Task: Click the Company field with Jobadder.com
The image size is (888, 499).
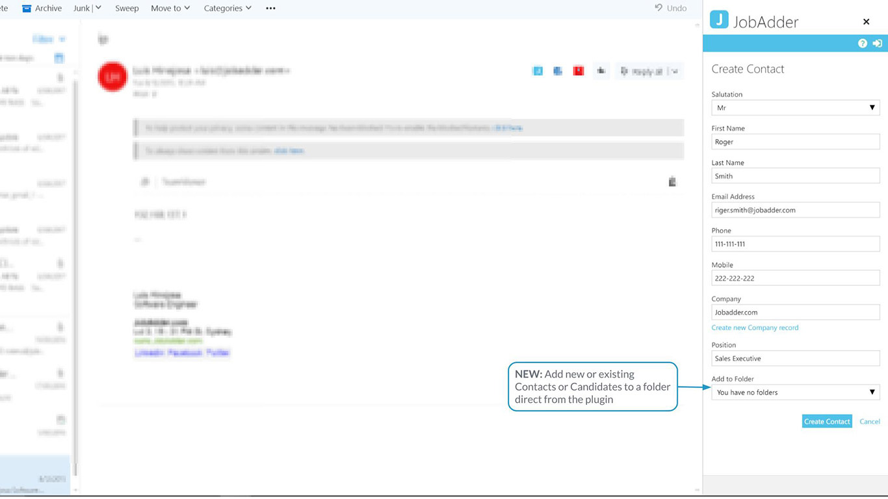Action: tap(796, 313)
